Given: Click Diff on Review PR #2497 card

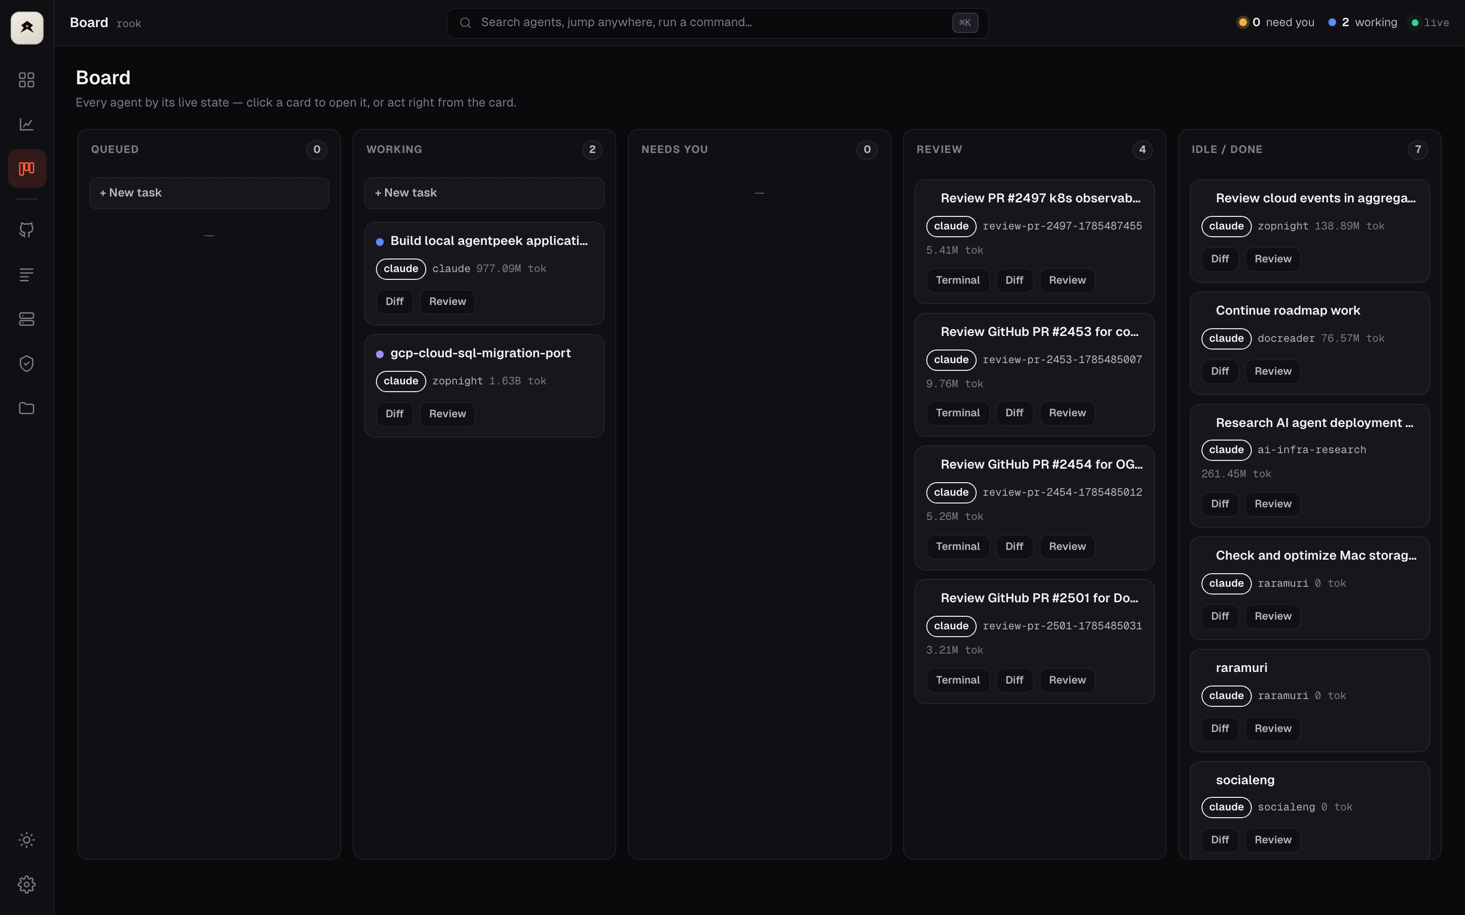Looking at the screenshot, I should click(x=1014, y=280).
